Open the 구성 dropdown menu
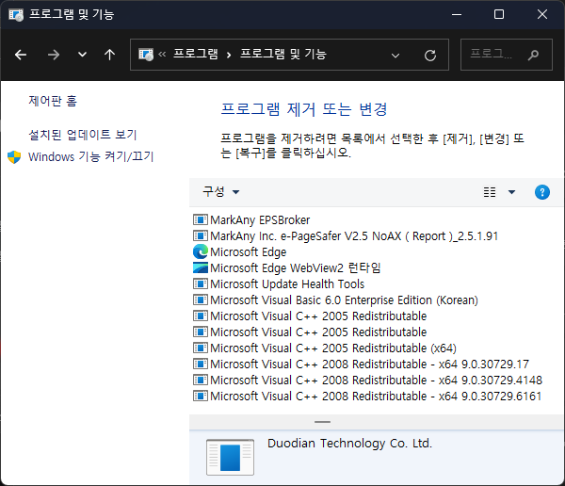The image size is (565, 486). [220, 191]
